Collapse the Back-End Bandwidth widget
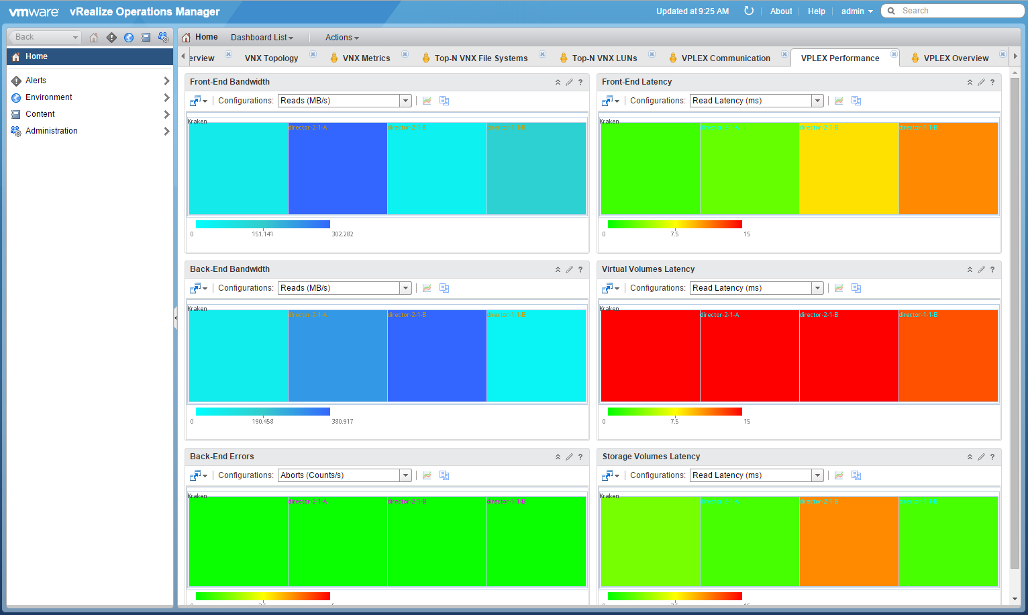1028x615 pixels. tap(558, 269)
